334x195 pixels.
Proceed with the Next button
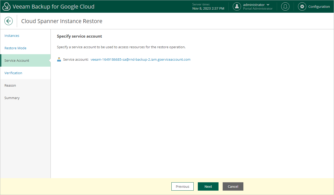click(208, 186)
